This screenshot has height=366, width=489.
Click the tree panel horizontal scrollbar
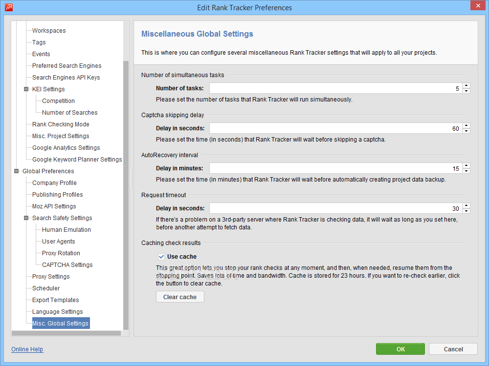pos(66,333)
